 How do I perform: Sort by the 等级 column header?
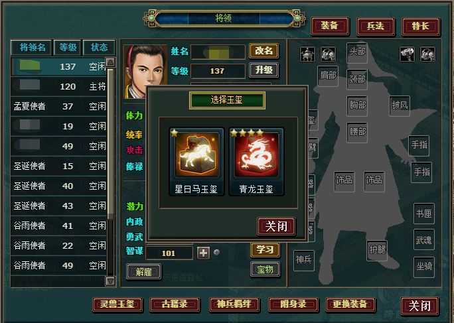pos(68,47)
